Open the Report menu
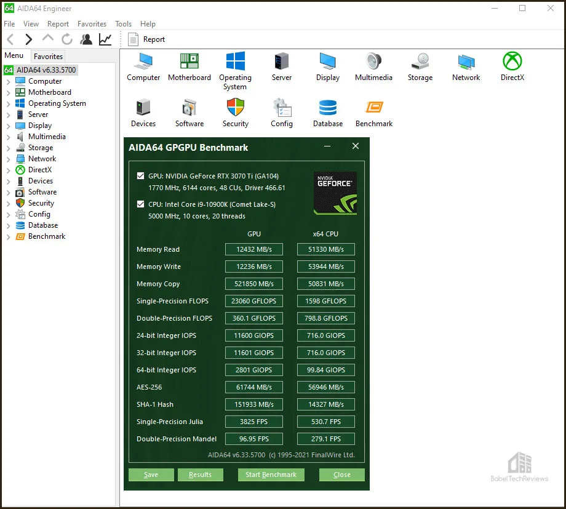Screen dimensions: 566x509 click(x=58, y=24)
